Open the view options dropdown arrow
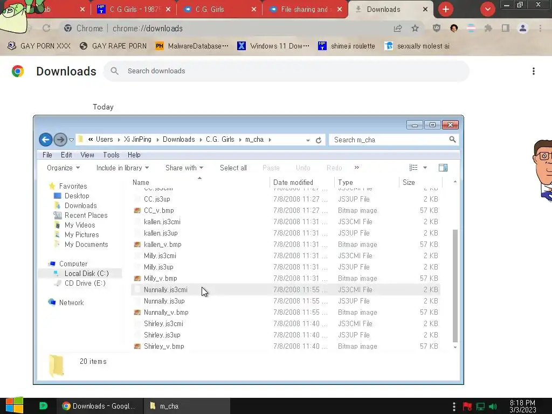The height and width of the screenshot is (414, 552). pos(425,168)
